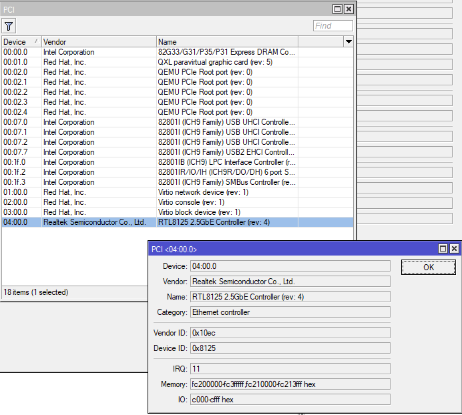Sort by the Name column header

227,42
